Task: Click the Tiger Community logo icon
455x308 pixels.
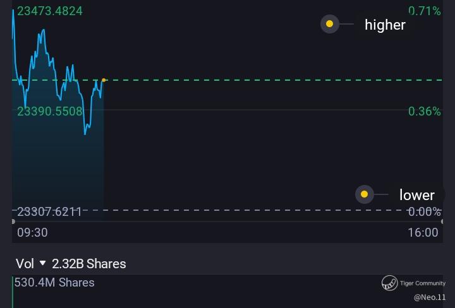Action: [389, 283]
